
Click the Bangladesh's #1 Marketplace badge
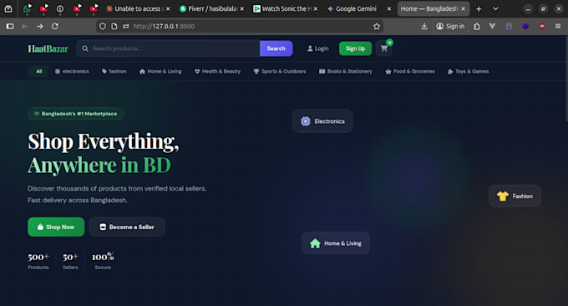[76, 114]
